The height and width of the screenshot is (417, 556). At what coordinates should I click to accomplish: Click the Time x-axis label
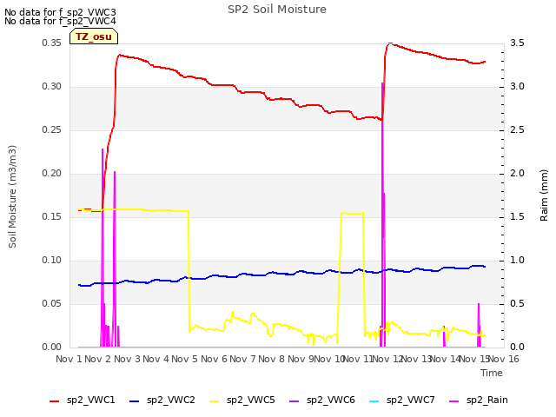click(492, 373)
